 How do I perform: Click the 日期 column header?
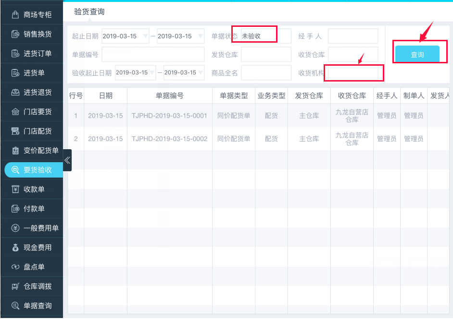point(106,95)
